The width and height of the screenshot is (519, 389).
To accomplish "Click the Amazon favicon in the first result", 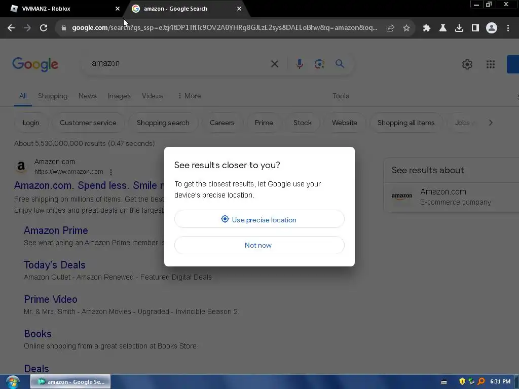I will click(21, 166).
